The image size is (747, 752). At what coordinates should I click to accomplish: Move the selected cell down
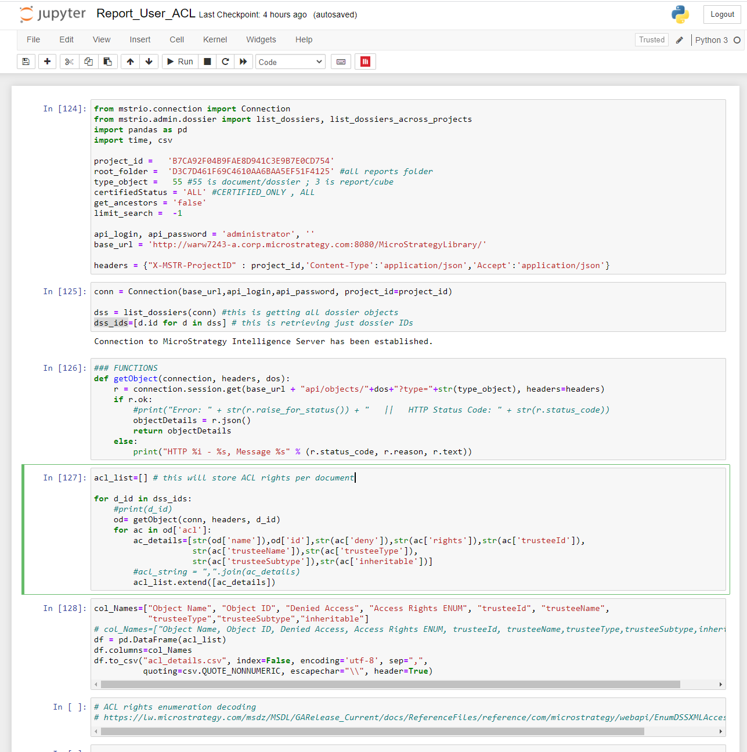pos(149,61)
